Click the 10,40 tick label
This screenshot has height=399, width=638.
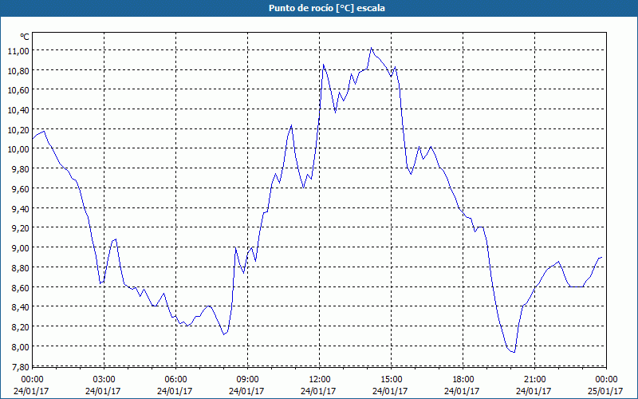point(18,110)
